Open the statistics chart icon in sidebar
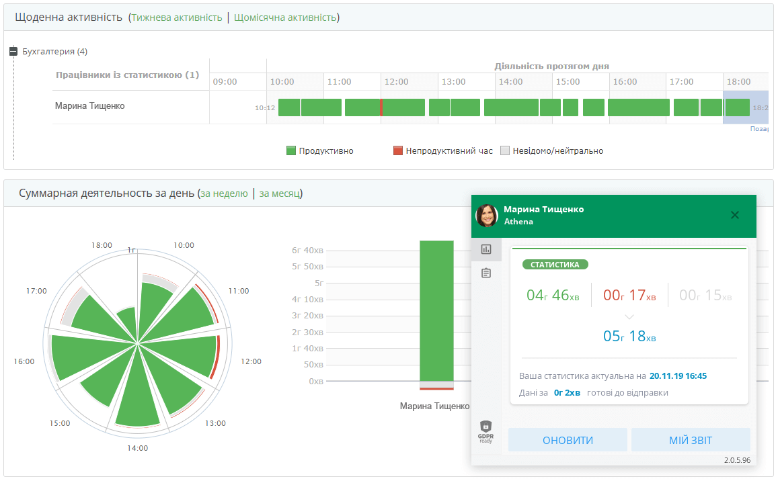Screen dimensions: 778x485 coord(486,249)
